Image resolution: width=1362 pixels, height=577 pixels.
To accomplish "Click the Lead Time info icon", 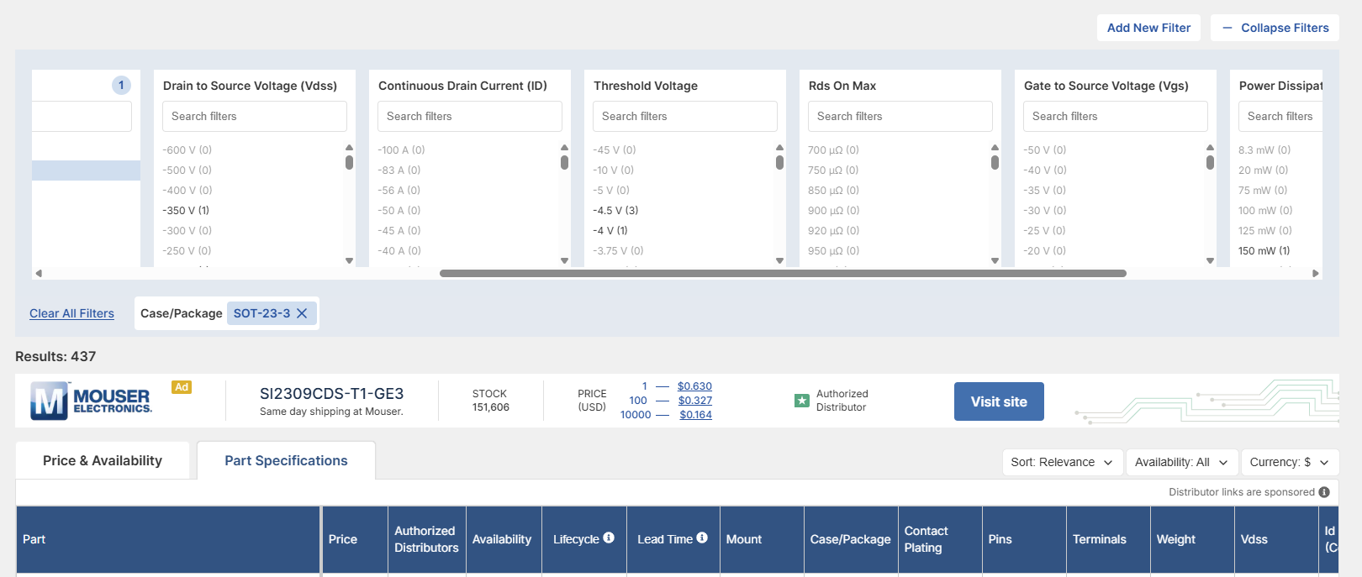I will (x=702, y=538).
